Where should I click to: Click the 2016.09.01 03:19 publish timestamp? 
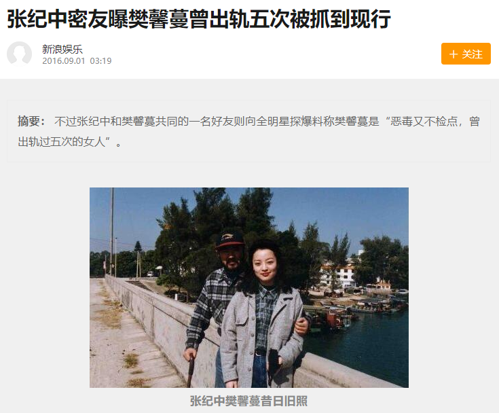[x=77, y=61]
